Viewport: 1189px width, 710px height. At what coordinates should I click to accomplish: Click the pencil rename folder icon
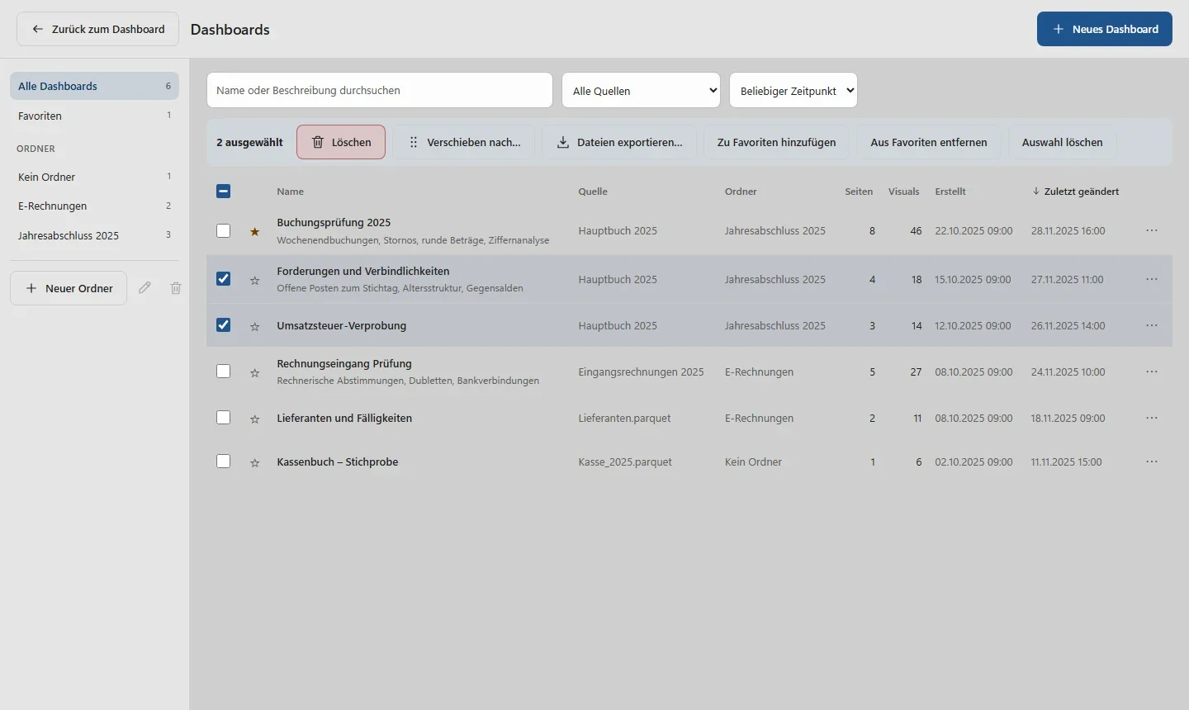pos(144,288)
